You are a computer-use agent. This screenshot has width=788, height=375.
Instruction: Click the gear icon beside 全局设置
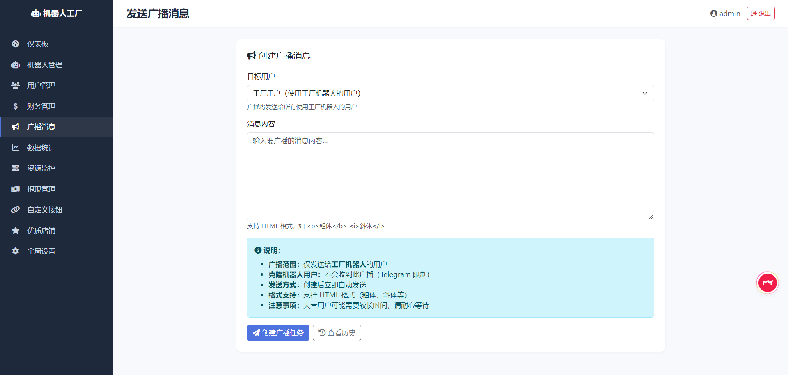[16, 251]
